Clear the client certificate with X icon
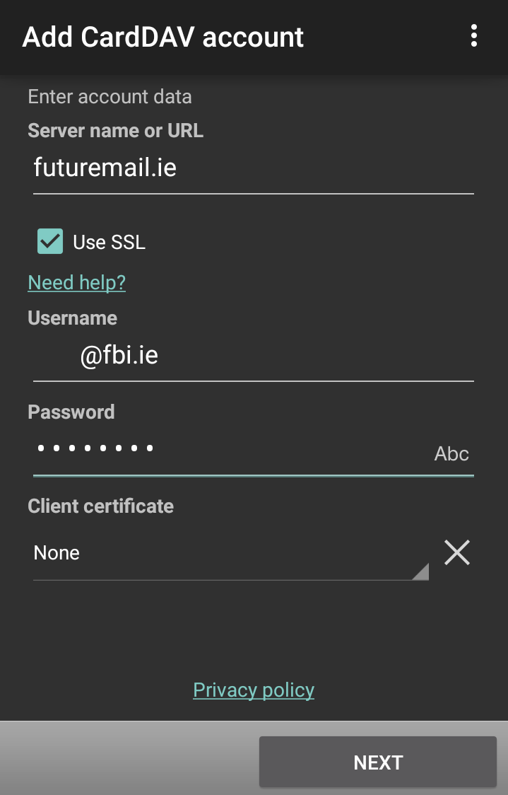Image resolution: width=508 pixels, height=795 pixels. tap(457, 552)
